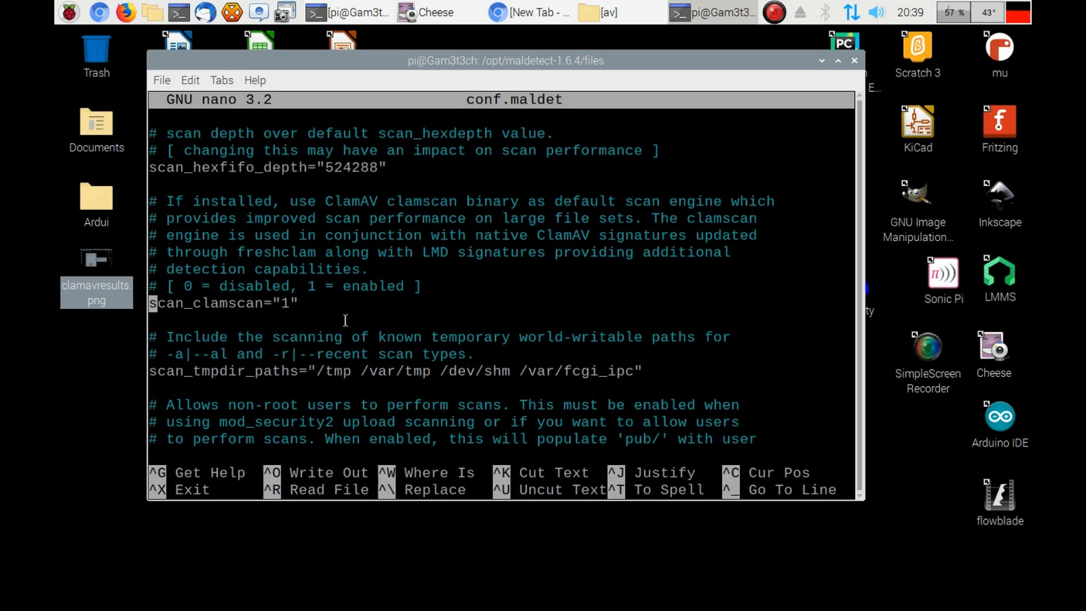Select the LMMS desktop shortcut
1086x611 pixels.
(x=1000, y=279)
